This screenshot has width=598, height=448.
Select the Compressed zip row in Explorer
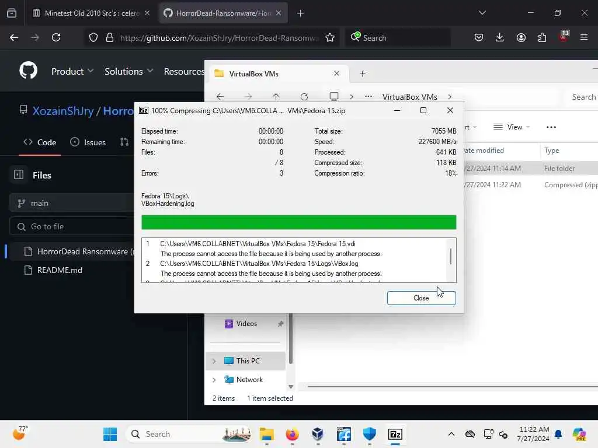point(531,185)
